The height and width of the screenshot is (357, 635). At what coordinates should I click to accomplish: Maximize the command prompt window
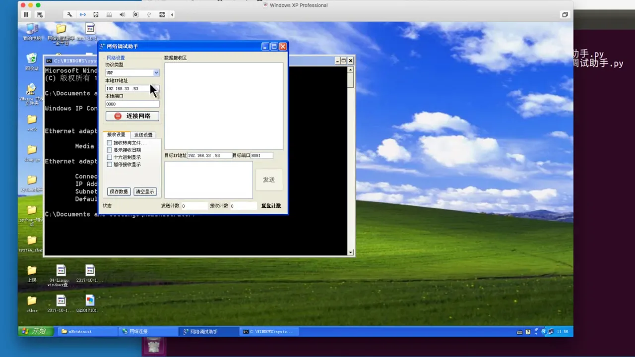click(343, 60)
